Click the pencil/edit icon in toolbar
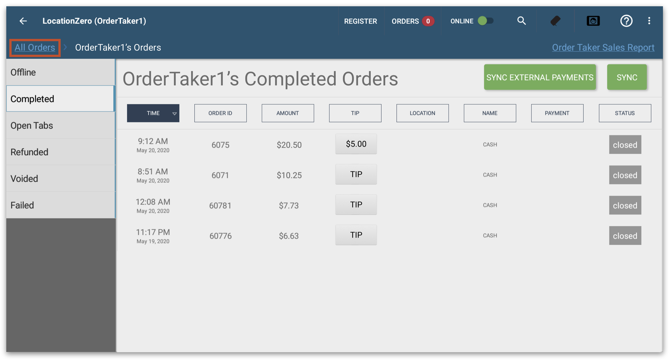This screenshot has width=670, height=362. pyautogui.click(x=555, y=20)
